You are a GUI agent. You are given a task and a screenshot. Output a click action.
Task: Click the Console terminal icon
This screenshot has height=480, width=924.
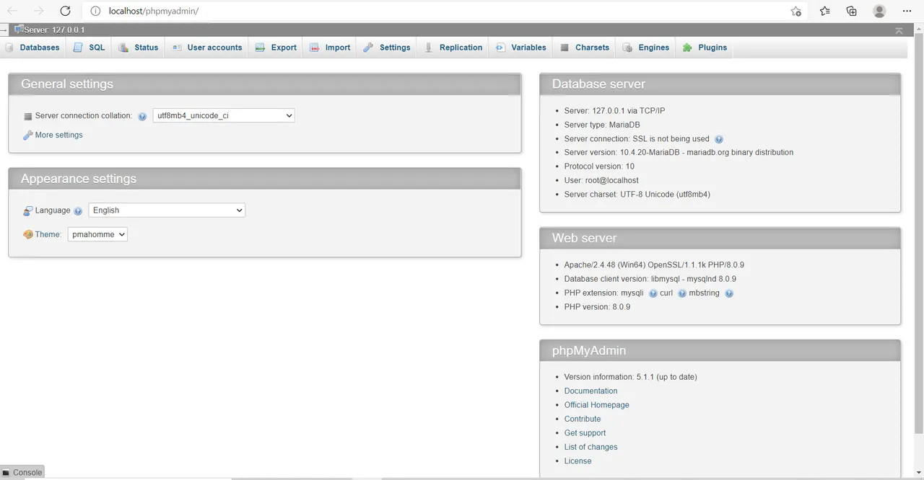(x=6, y=473)
